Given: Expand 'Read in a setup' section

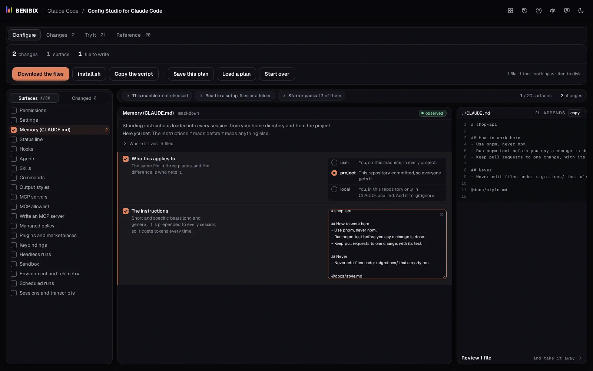Looking at the screenshot, I should point(235,96).
